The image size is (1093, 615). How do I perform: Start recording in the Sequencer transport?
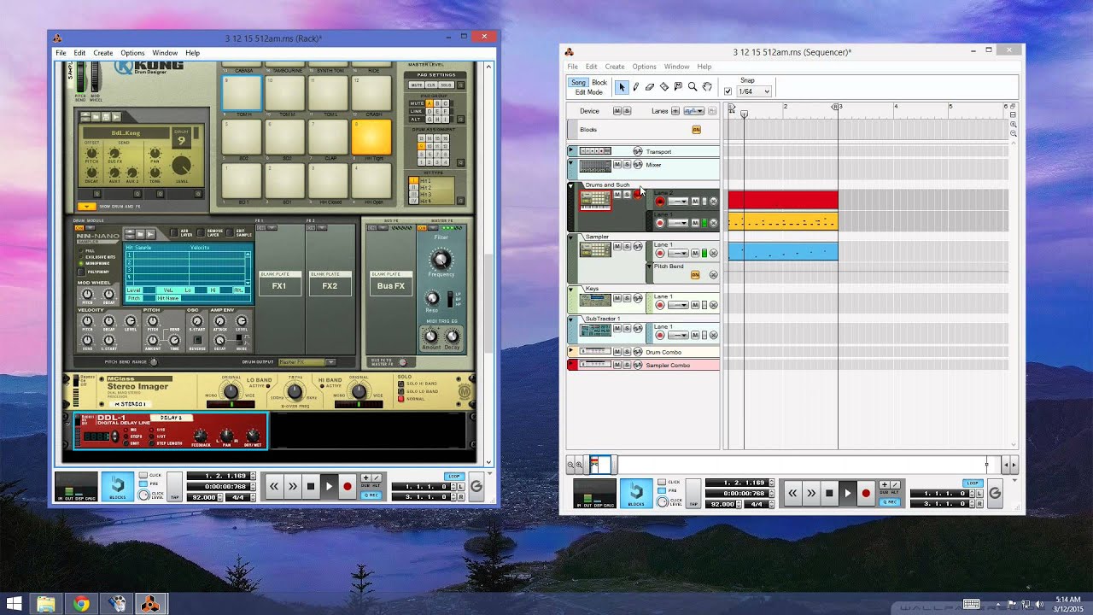coord(866,493)
